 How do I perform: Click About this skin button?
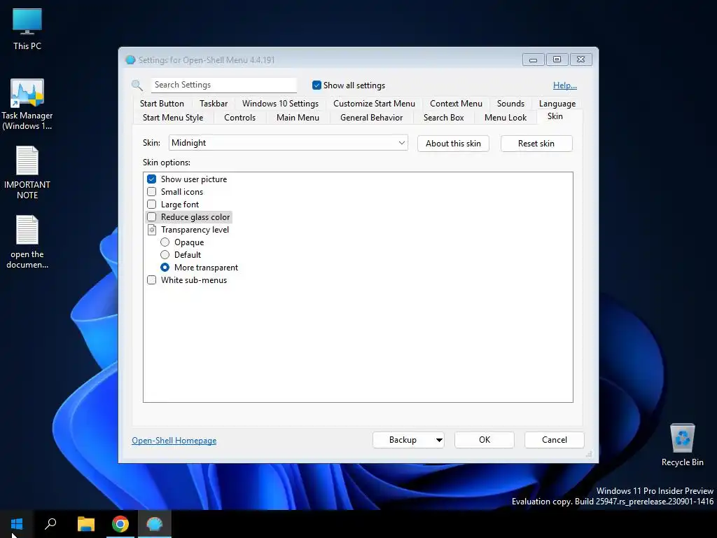453,143
